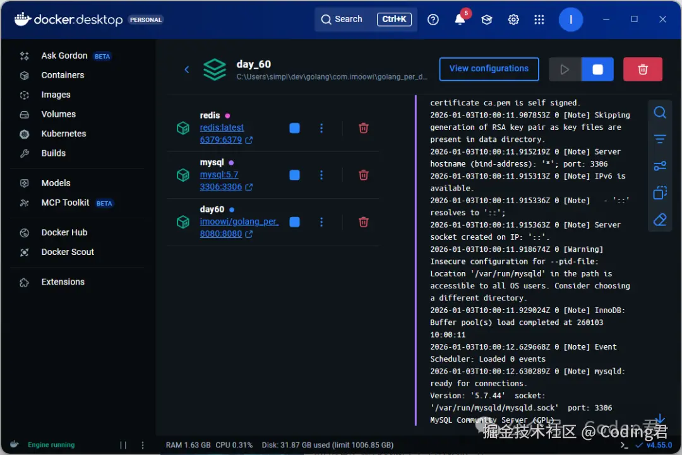Viewport: 682px width, 455px height.
Task: Open log filter icon
Action: (660, 139)
